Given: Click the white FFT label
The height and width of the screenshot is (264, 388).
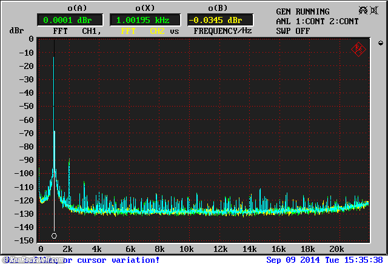Looking at the screenshot, I should (x=60, y=31).
